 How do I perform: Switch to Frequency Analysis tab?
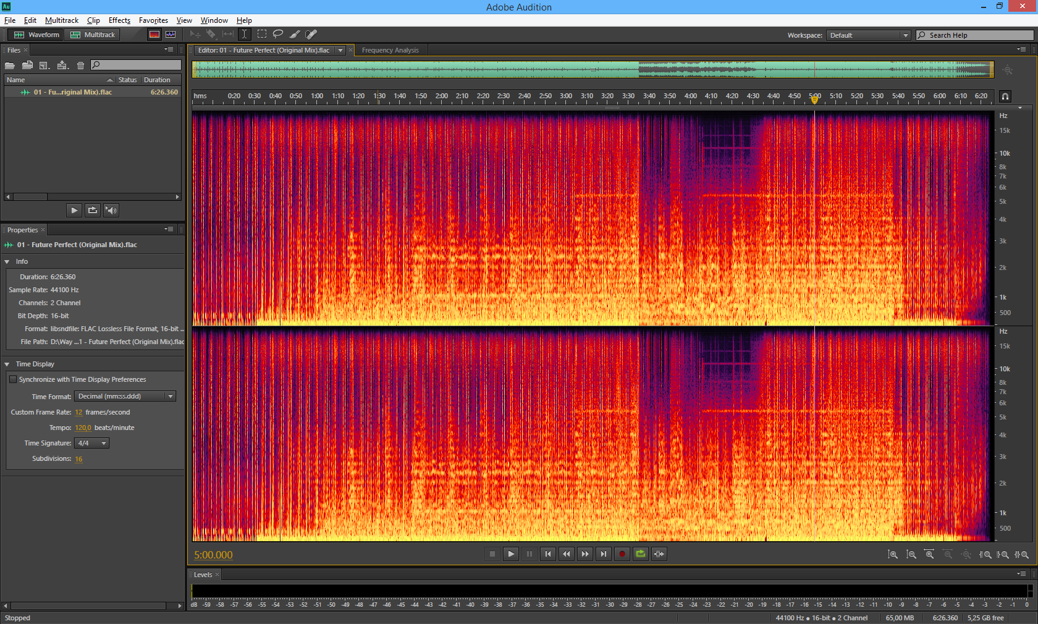390,51
